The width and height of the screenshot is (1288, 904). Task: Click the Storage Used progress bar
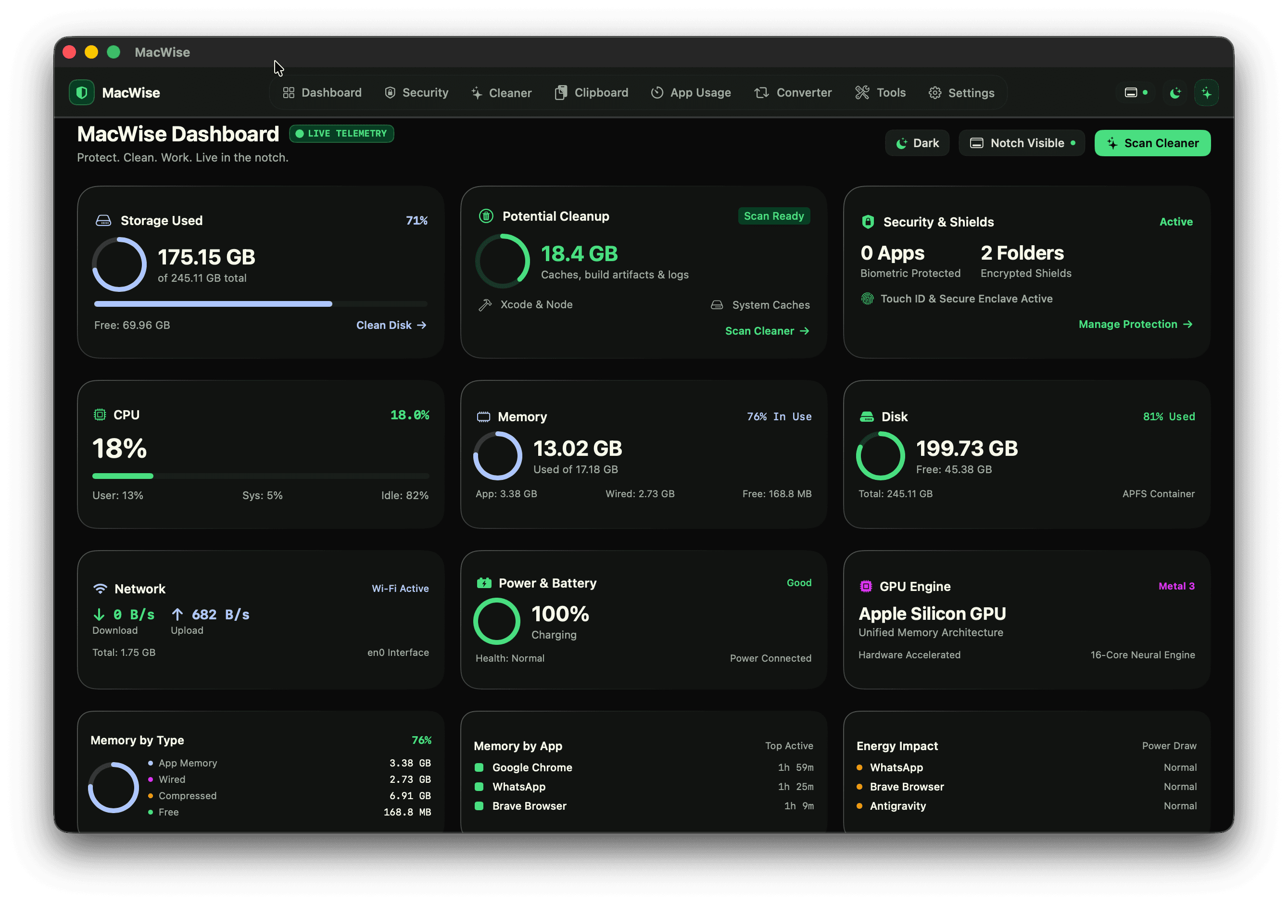tap(260, 304)
